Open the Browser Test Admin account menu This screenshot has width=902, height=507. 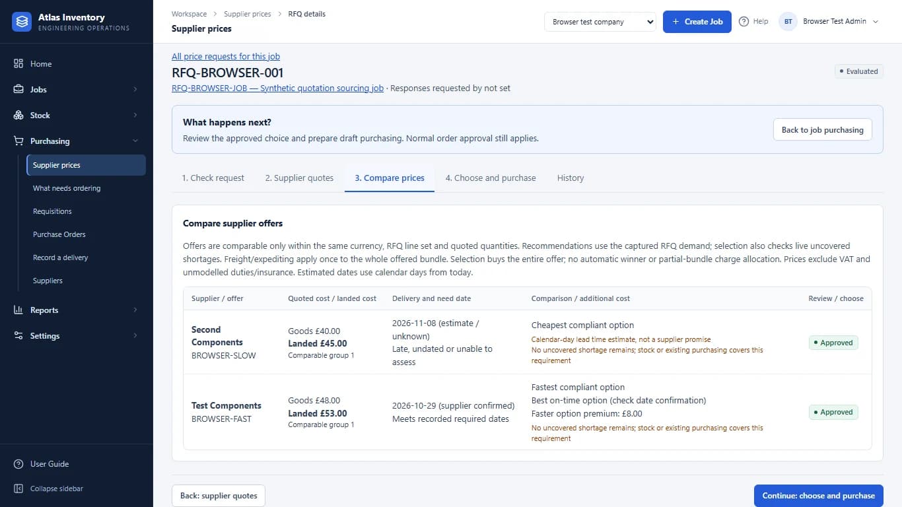pyautogui.click(x=830, y=22)
